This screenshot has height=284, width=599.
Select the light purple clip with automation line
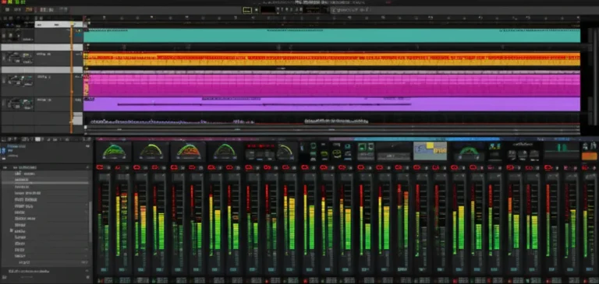click(331, 103)
